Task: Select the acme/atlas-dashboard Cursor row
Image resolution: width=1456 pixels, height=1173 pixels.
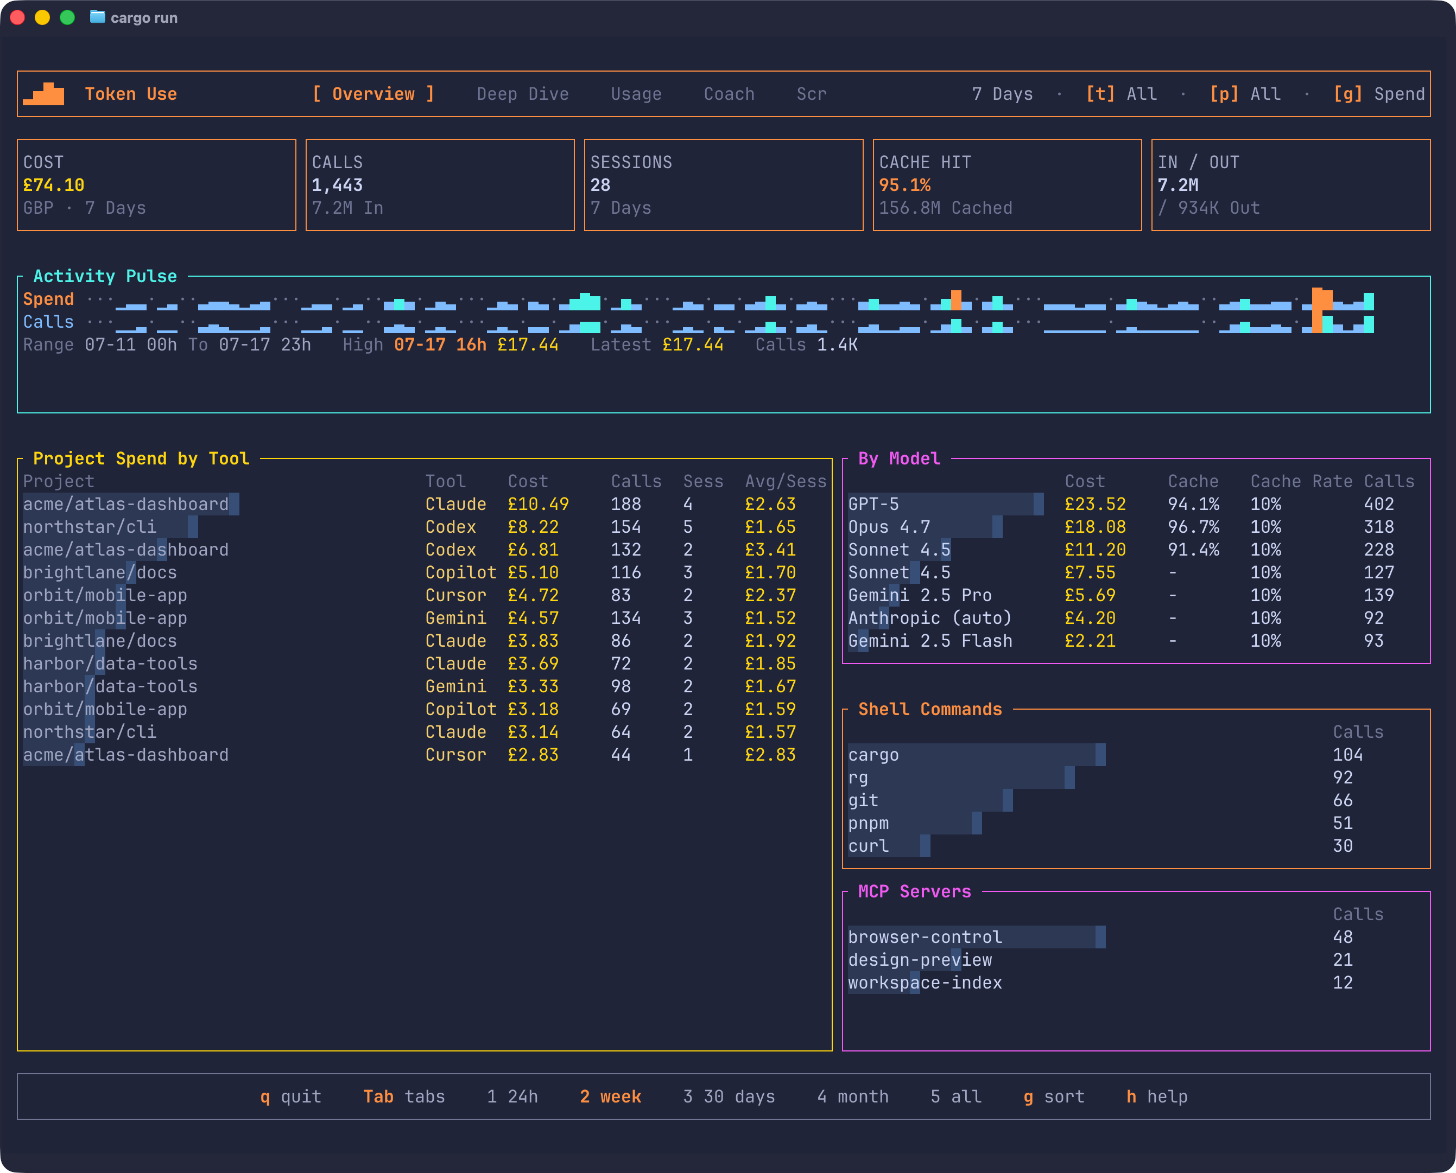Action: tap(424, 755)
